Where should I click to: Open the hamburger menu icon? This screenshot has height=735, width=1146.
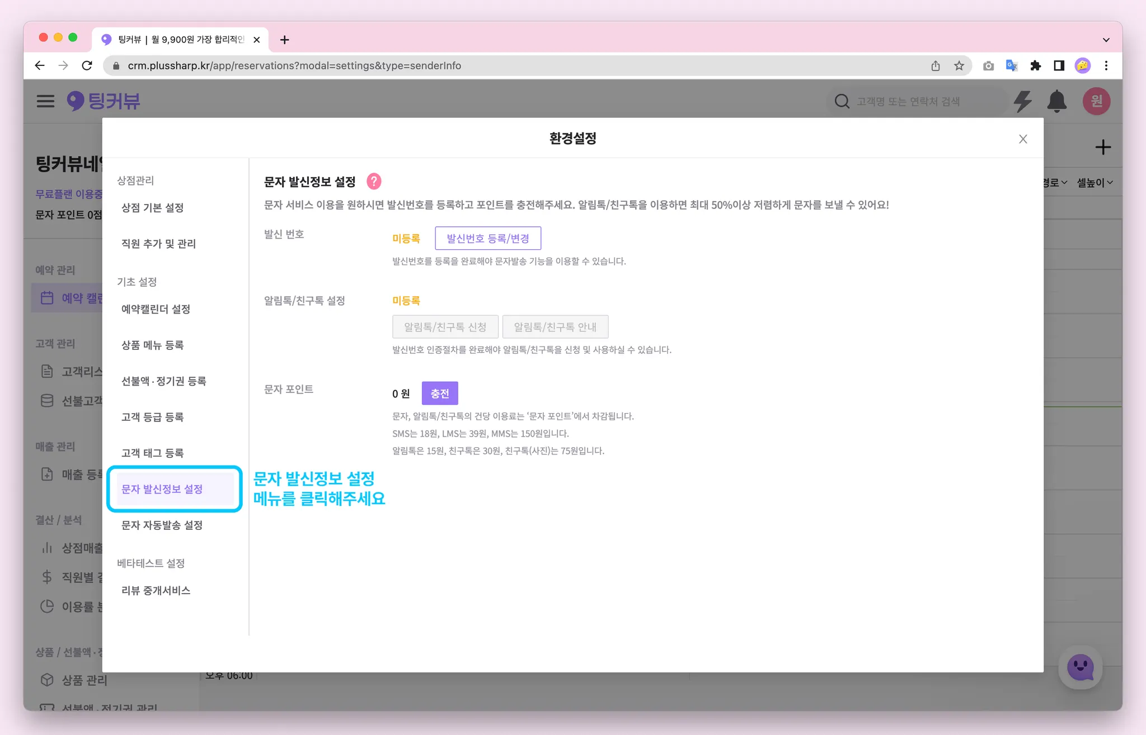(x=45, y=101)
